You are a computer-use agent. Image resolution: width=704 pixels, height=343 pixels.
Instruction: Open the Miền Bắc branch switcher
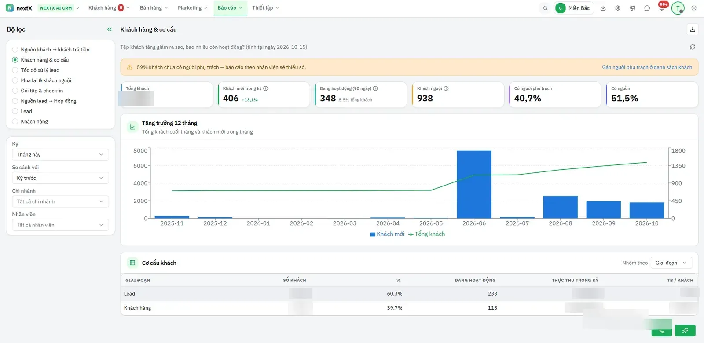tap(574, 8)
